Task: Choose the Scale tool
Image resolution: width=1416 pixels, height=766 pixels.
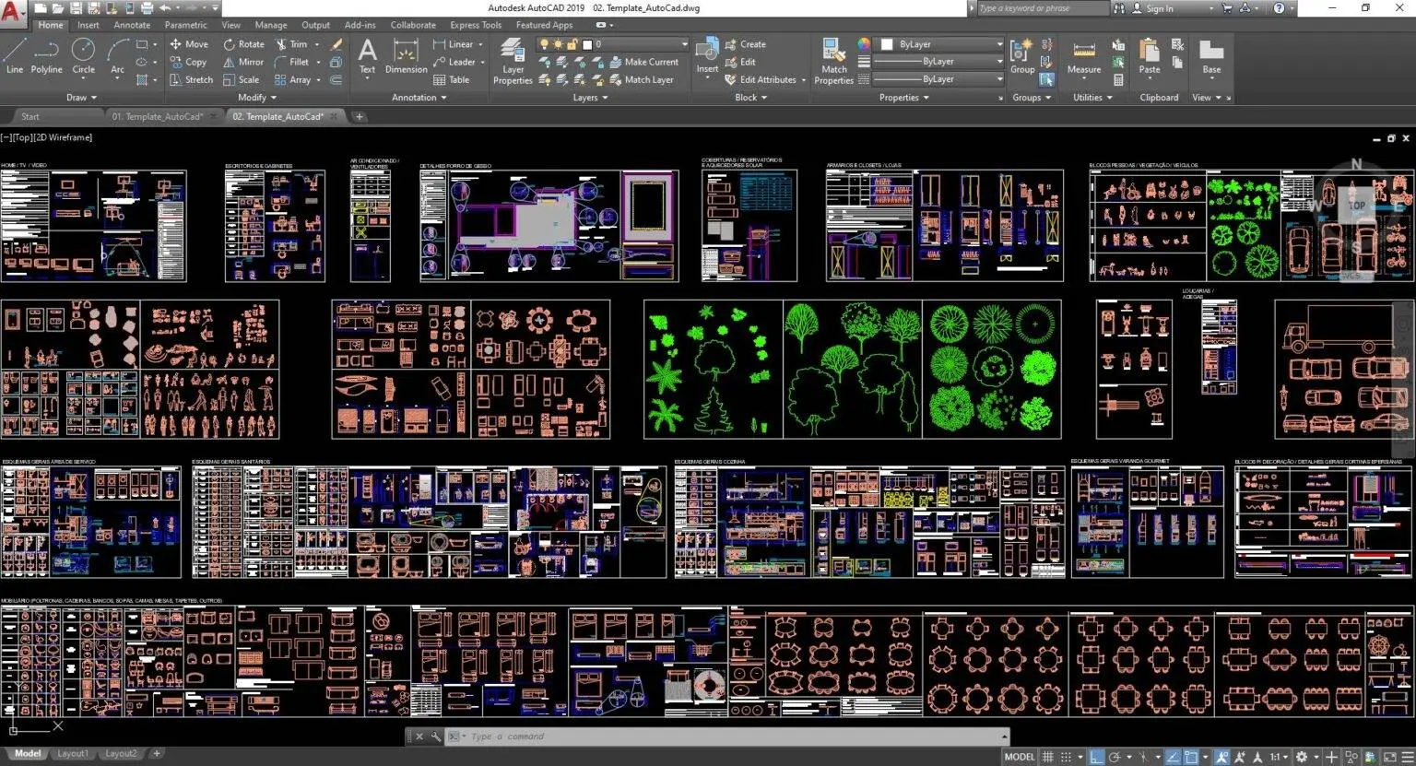Action: pyautogui.click(x=242, y=79)
